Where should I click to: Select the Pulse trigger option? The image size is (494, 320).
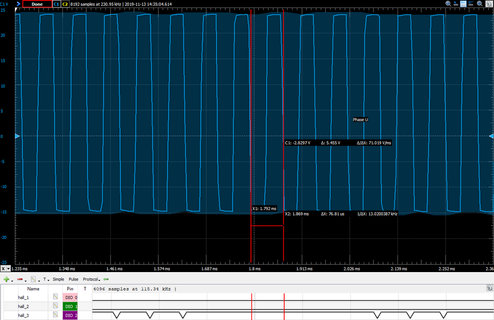(x=73, y=279)
